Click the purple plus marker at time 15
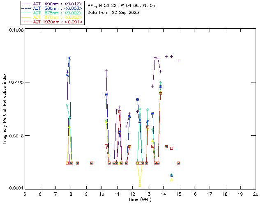Image resolution: width=263 pixels, height=210 pixels. 178,61
